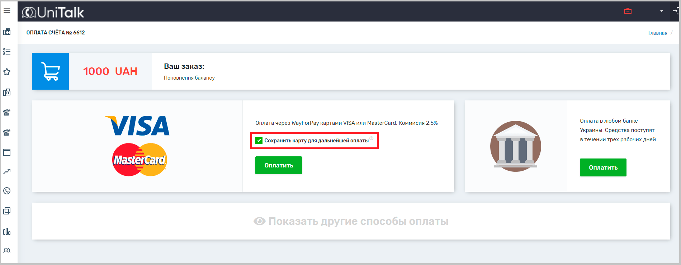Uncheck "Сохранить карту для дальнейшей оплаты" checkbox
Viewport: 681px width, 265px height.
point(259,141)
